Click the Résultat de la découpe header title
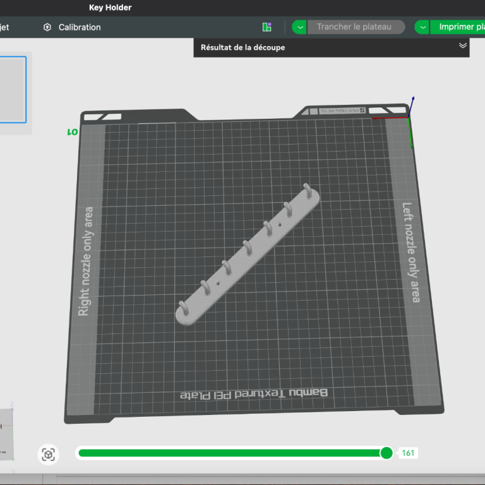This screenshot has height=485, width=485. click(x=242, y=47)
